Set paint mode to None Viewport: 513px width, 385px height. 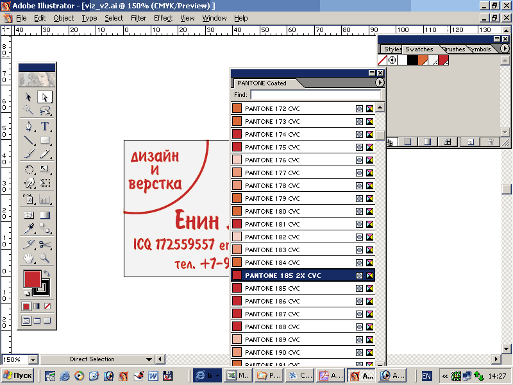point(47,307)
